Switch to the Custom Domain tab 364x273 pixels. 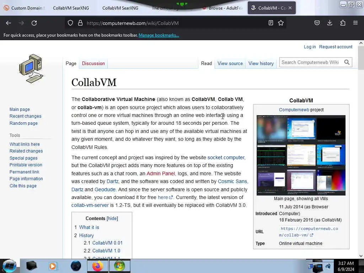point(25,8)
